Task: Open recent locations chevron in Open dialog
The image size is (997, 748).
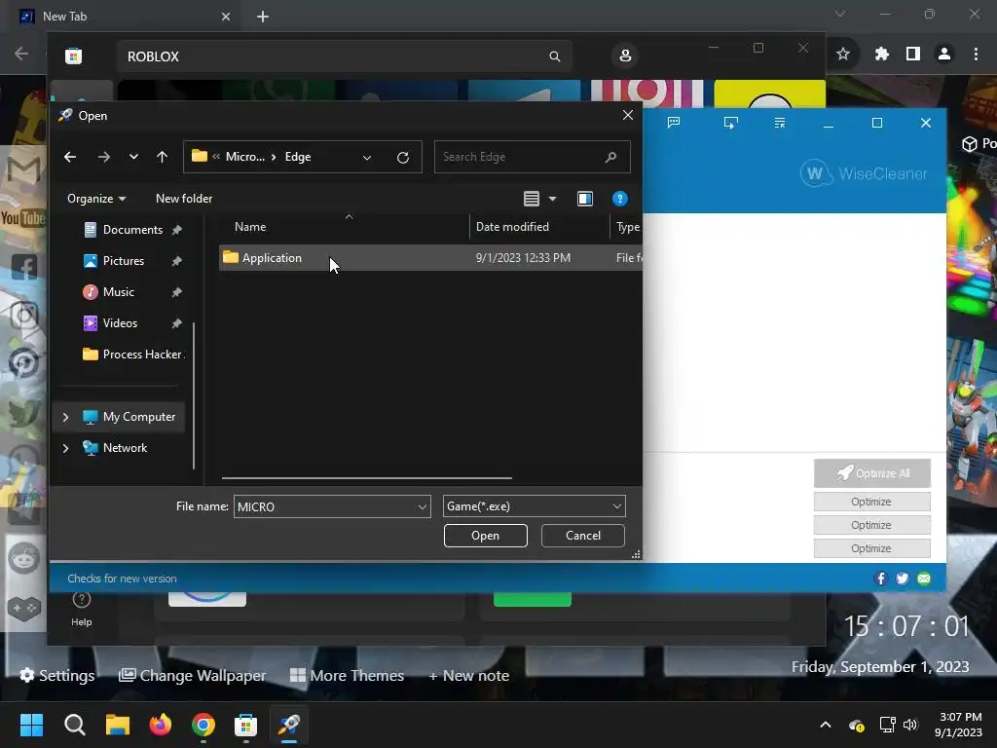Action: (133, 157)
